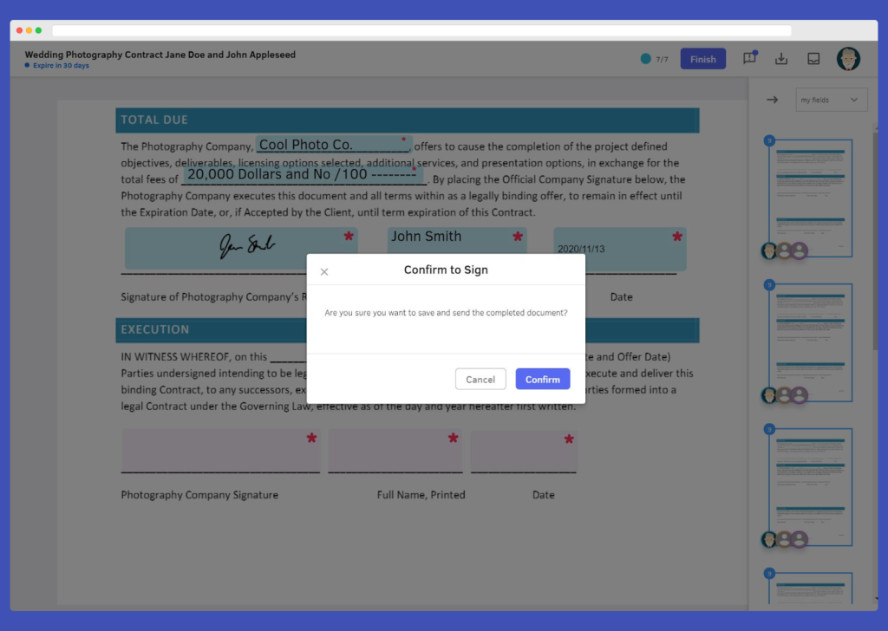This screenshot has width=888, height=631.
Task: Open the "my fields" dropdown
Action: (x=831, y=99)
